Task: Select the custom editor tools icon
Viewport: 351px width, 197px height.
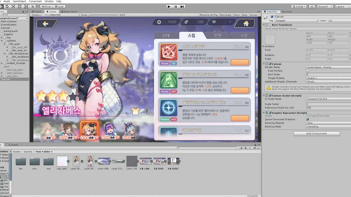Action: click(x=33, y=7)
